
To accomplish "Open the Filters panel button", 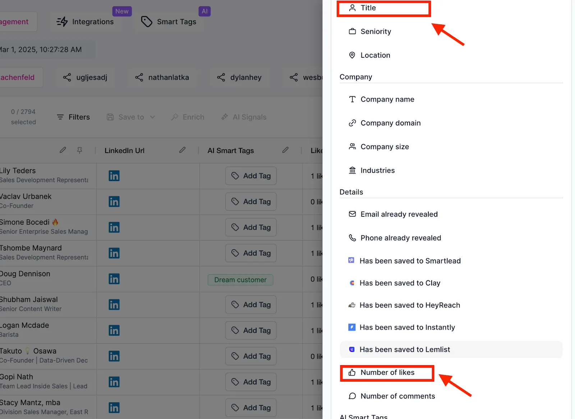I will click(73, 117).
